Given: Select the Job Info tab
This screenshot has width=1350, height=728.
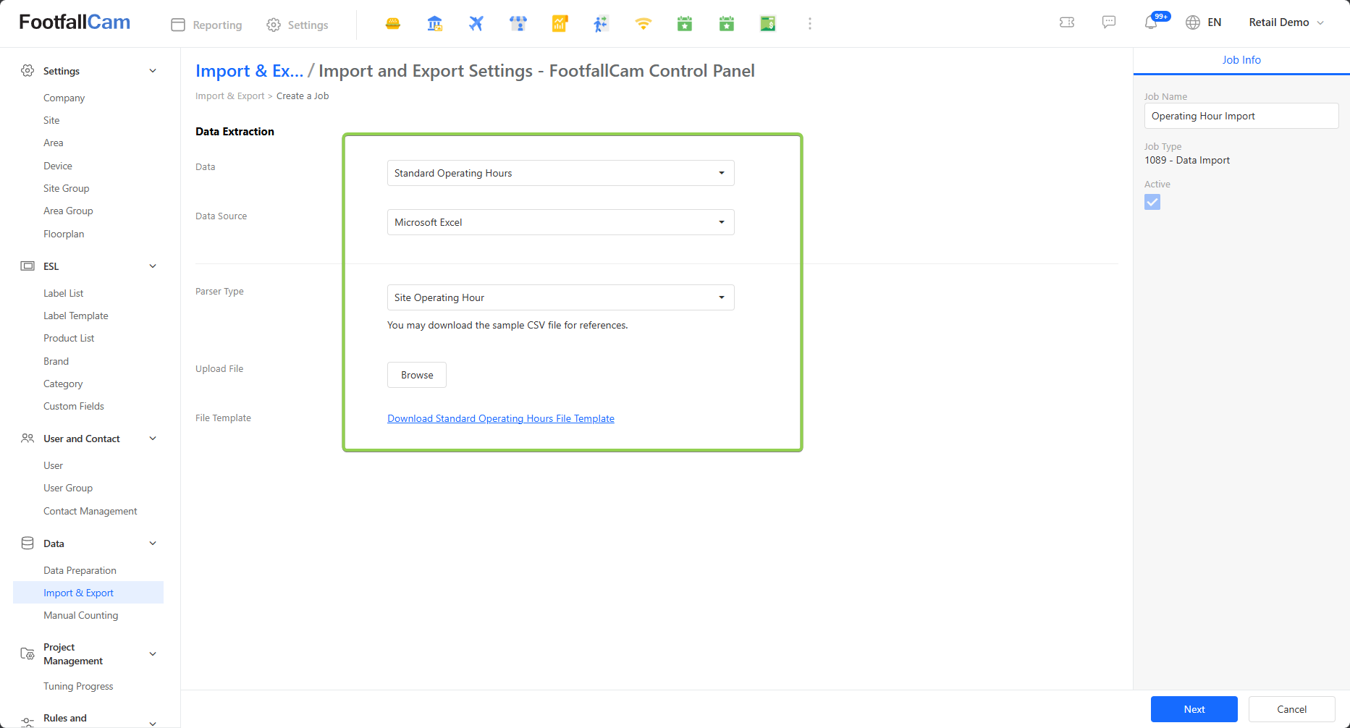Looking at the screenshot, I should click(x=1241, y=60).
